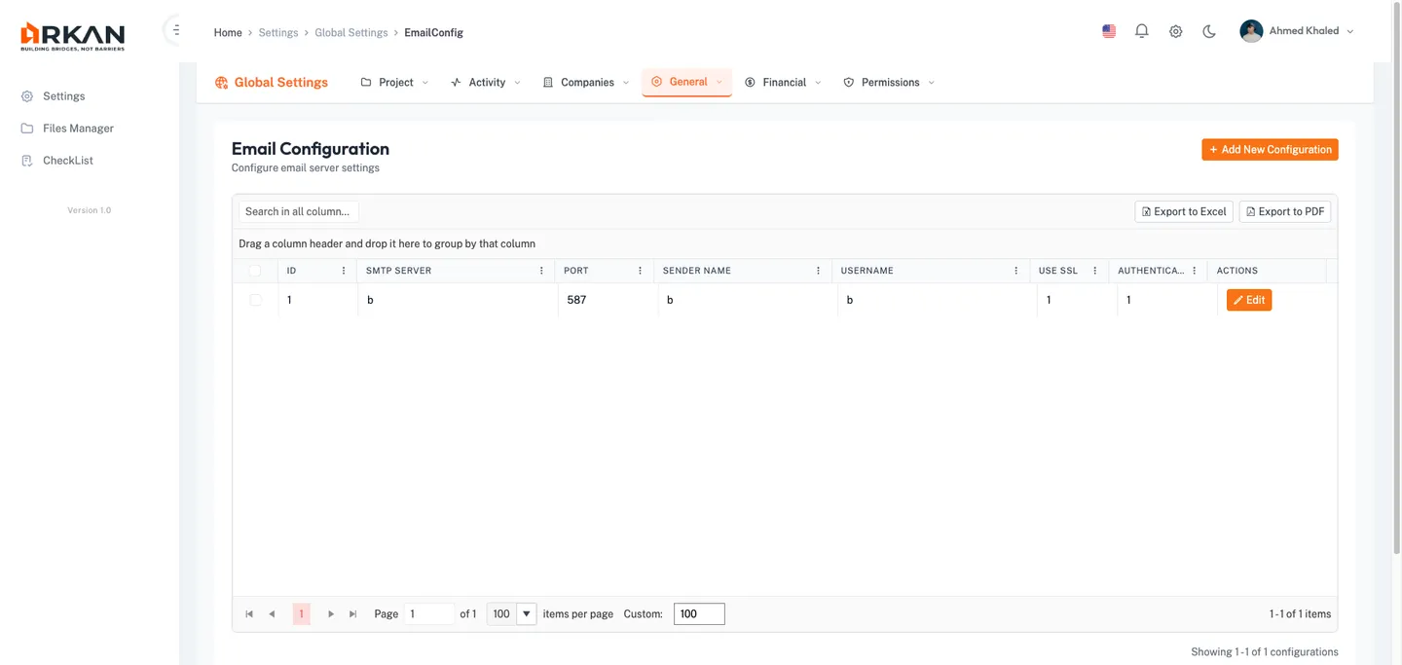Enable dark mode via the moon icon
Image resolution: width=1402 pixels, height=665 pixels.
1208,30
